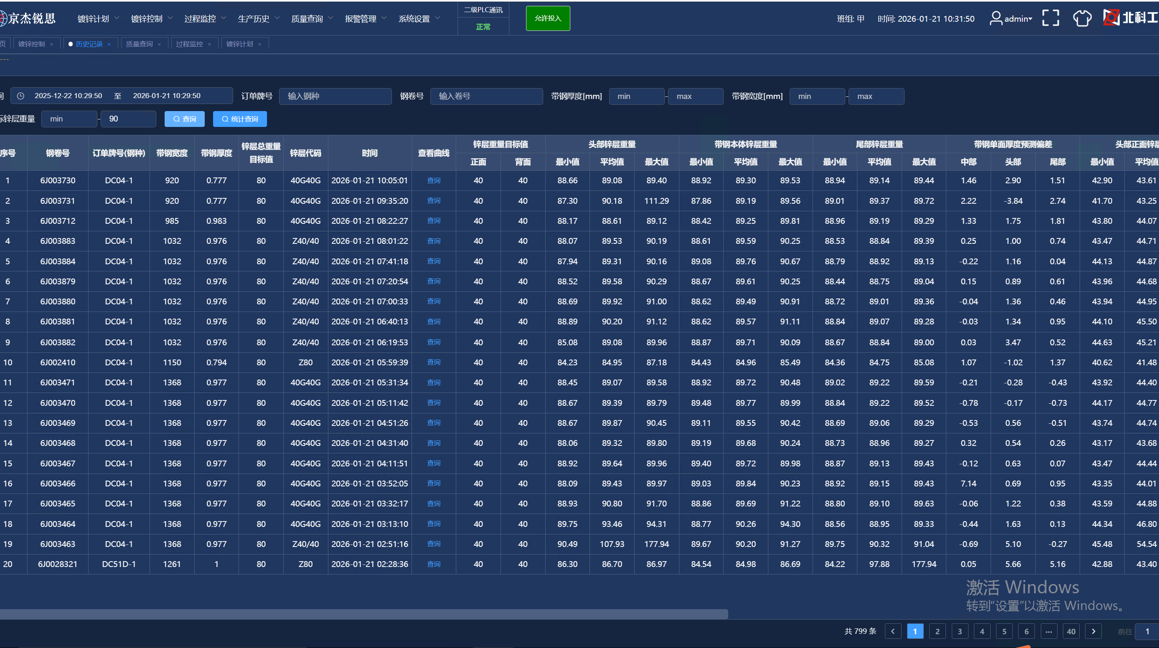
Task: Open curve 查询 link for coil 6J003730
Action: pos(433,180)
